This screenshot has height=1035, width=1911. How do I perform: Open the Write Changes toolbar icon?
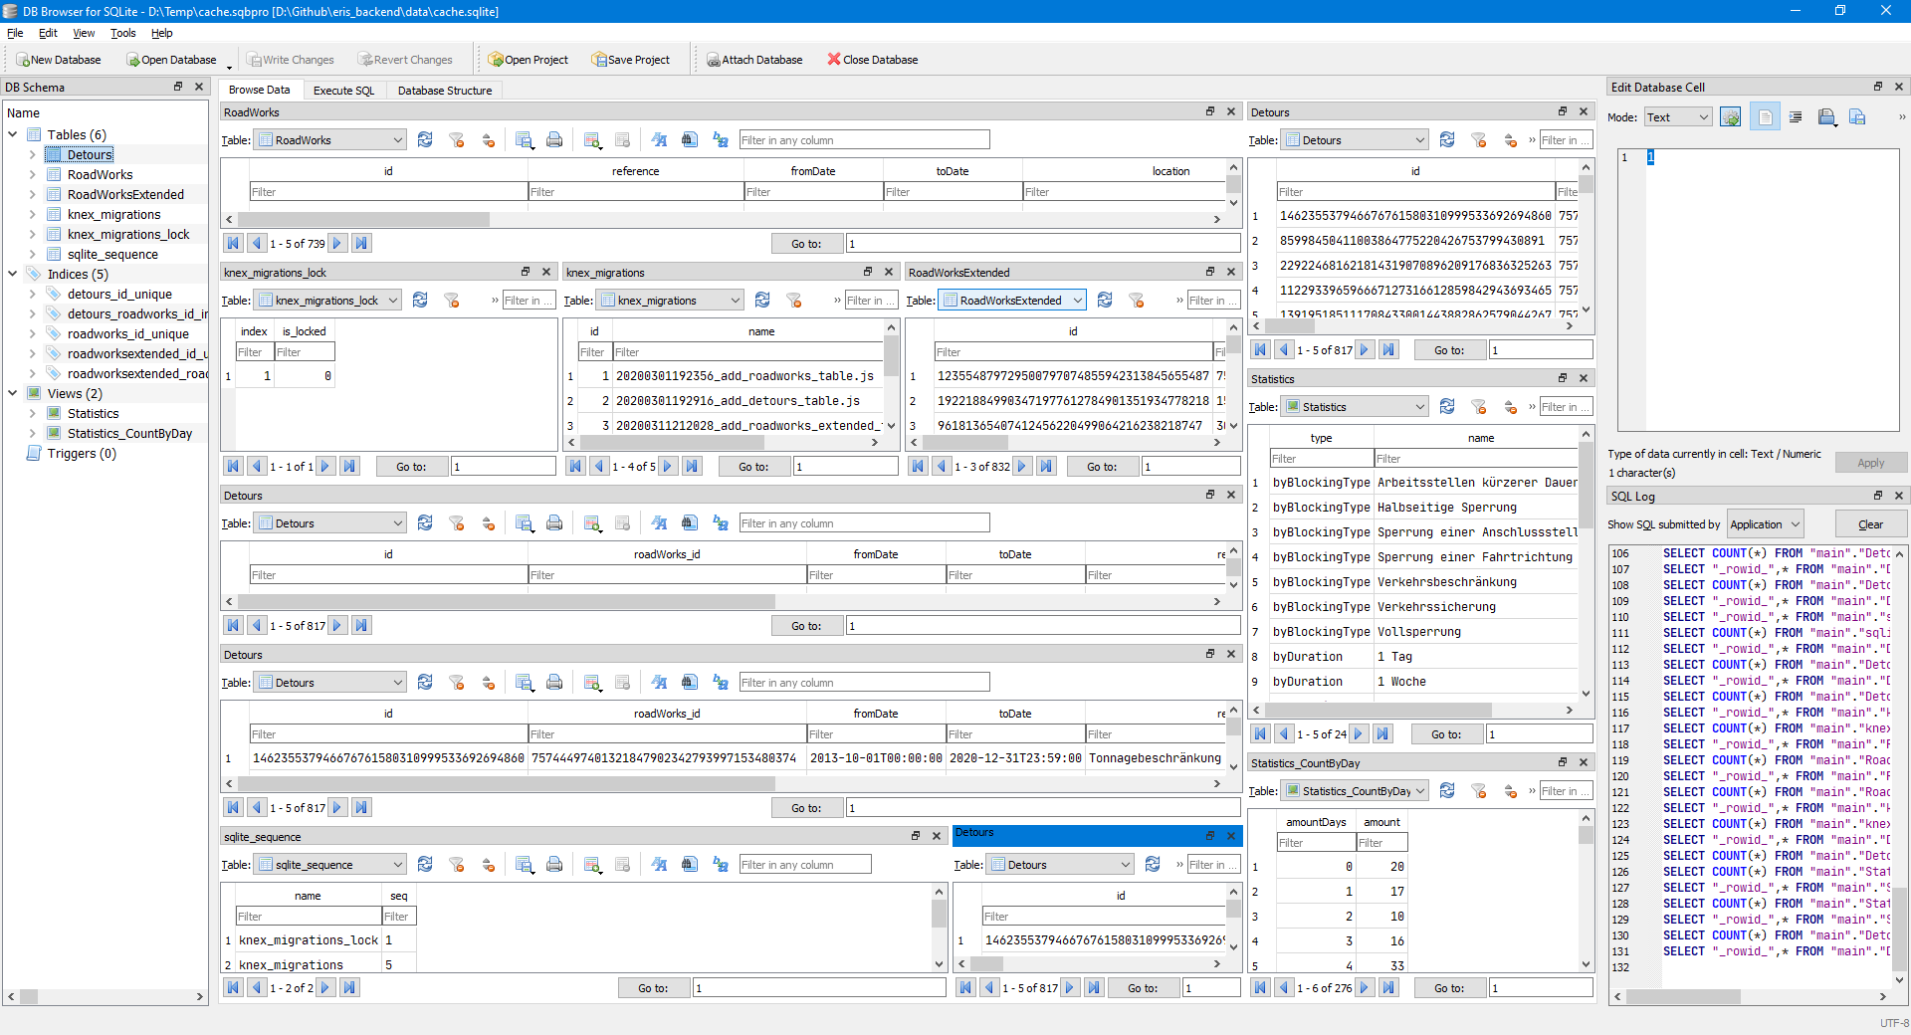(x=291, y=59)
